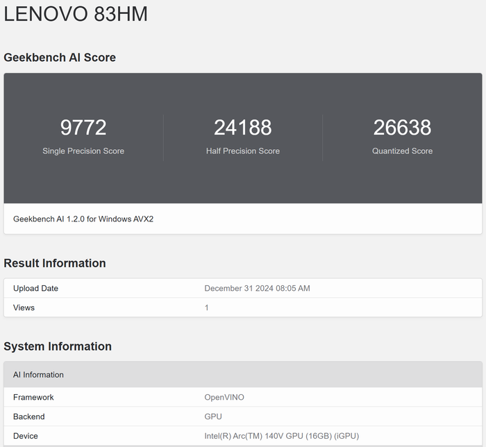Click the AI Information table header

pyautogui.click(x=243, y=375)
